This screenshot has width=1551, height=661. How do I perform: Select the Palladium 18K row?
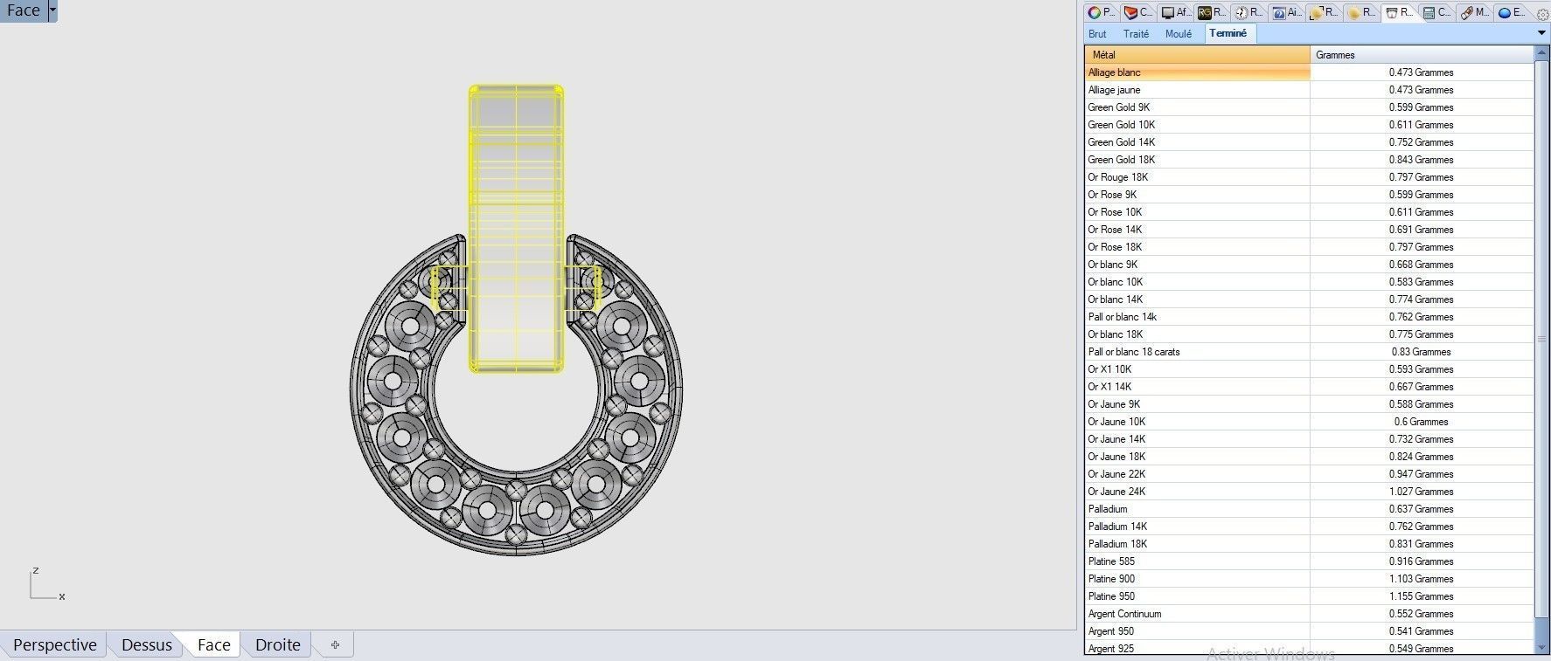pyautogui.click(x=1309, y=544)
